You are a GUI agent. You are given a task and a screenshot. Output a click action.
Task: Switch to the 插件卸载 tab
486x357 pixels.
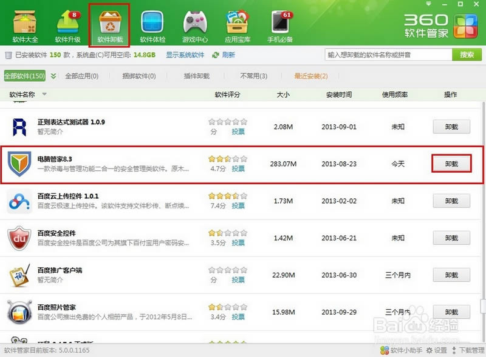click(197, 76)
